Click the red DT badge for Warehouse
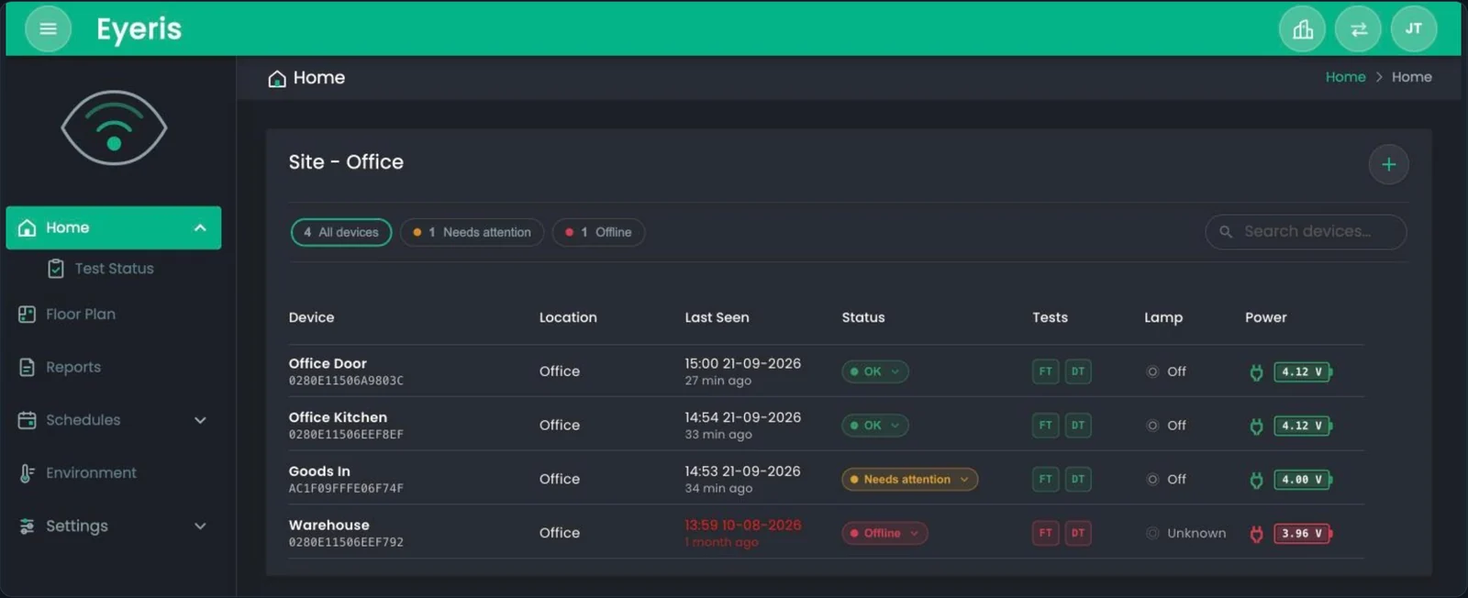 pos(1078,533)
